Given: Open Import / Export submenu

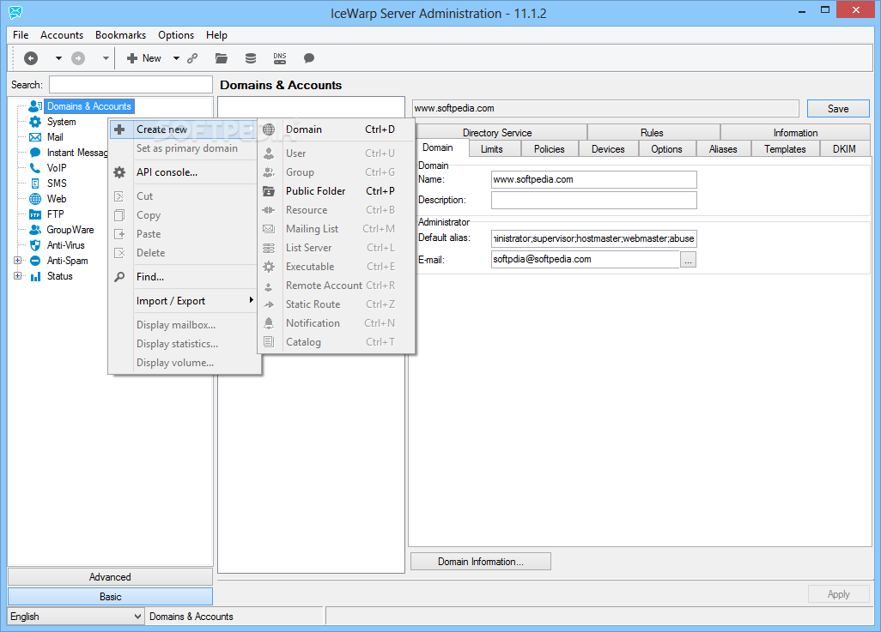Looking at the screenshot, I should tap(184, 301).
